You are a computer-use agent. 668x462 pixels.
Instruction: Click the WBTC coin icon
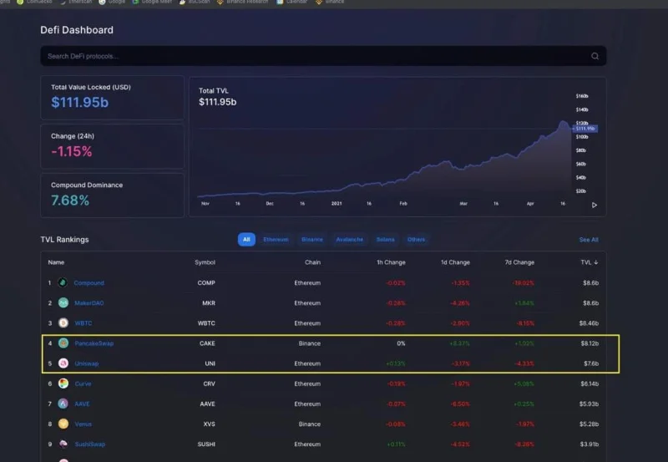click(63, 323)
